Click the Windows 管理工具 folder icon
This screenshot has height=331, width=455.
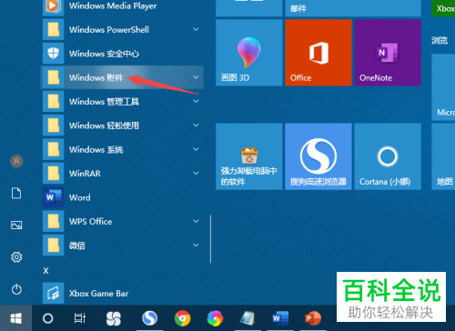[53, 101]
